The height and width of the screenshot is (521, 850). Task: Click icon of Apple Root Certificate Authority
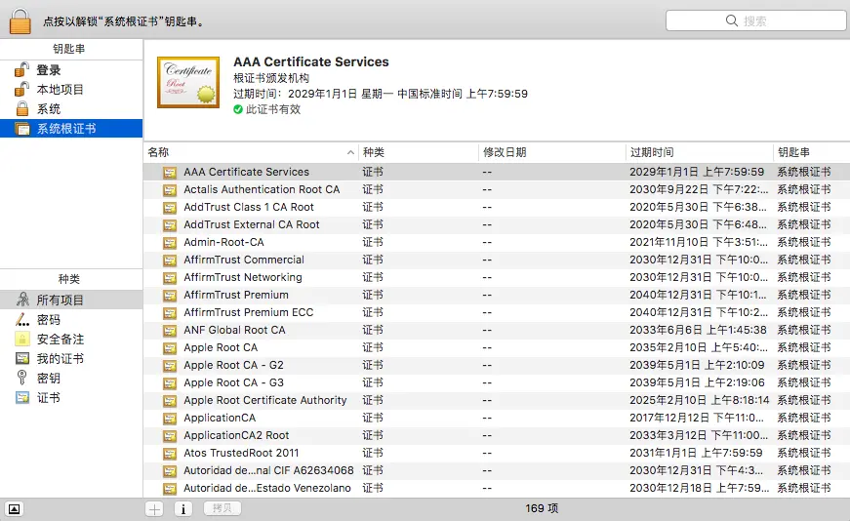pyautogui.click(x=170, y=401)
